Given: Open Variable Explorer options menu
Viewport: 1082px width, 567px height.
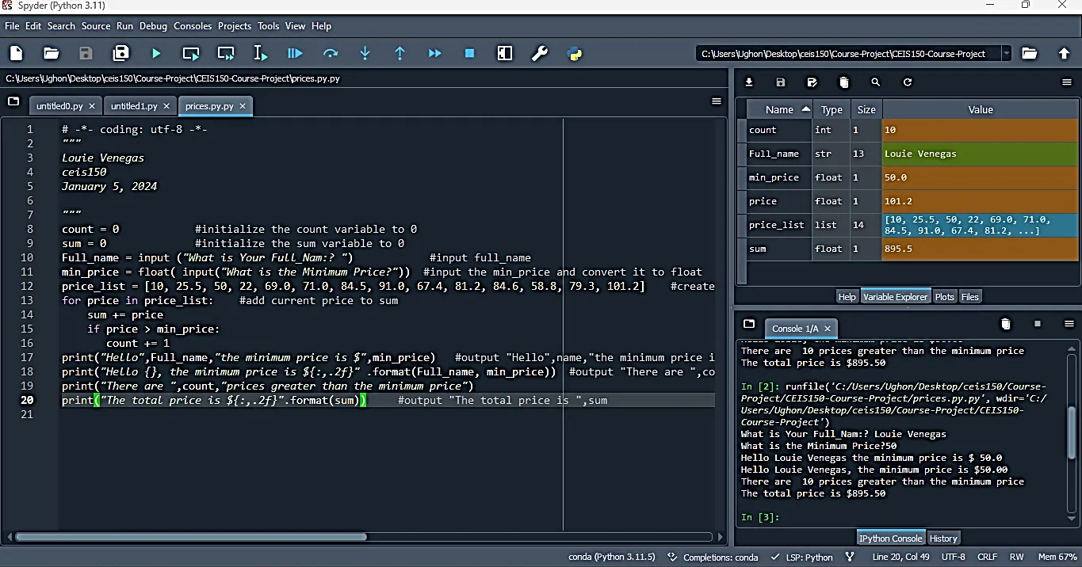Looking at the screenshot, I should click(1067, 82).
